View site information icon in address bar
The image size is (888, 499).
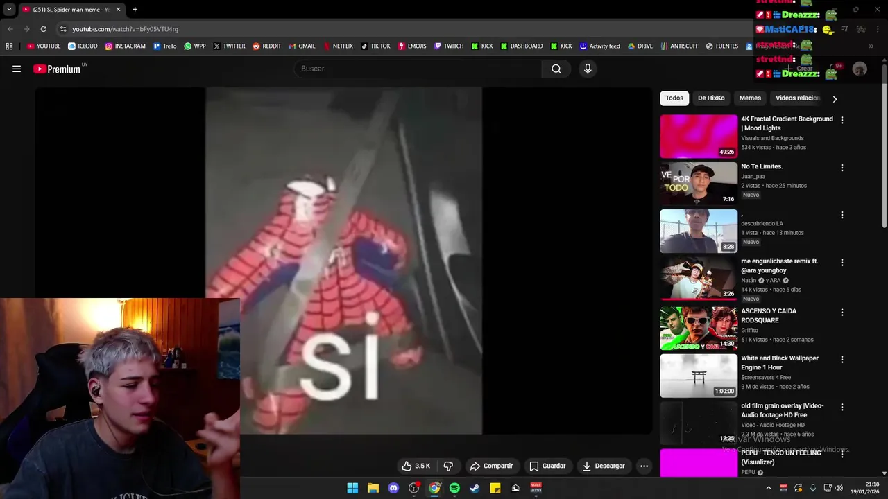63,29
